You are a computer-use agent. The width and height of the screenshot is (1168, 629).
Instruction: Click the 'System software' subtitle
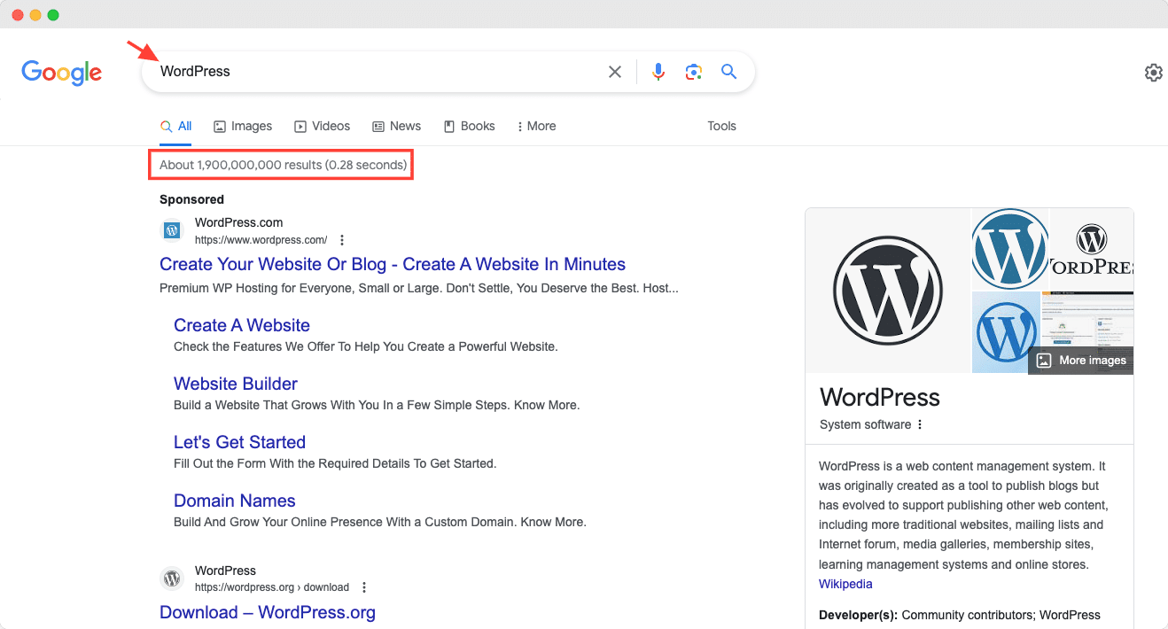point(865,424)
